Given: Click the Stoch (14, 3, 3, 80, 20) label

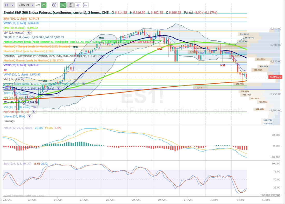Looking at the screenshot, I should click(17, 164).
